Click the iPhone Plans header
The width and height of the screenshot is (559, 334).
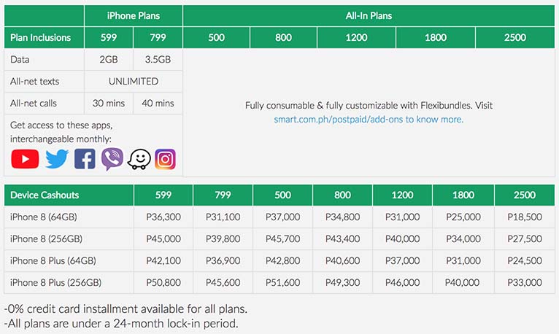coord(134,15)
